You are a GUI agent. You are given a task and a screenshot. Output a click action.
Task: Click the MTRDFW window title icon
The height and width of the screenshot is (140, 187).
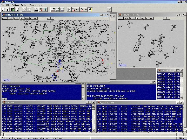(4, 102)
